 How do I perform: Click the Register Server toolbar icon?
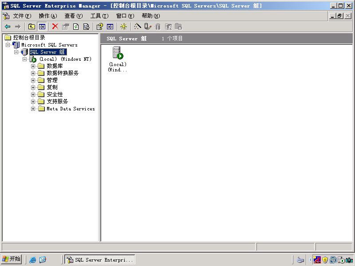coord(148,27)
